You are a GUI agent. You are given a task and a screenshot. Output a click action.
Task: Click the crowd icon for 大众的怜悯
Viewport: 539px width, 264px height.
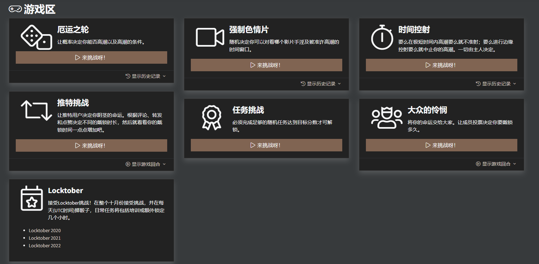point(387,118)
